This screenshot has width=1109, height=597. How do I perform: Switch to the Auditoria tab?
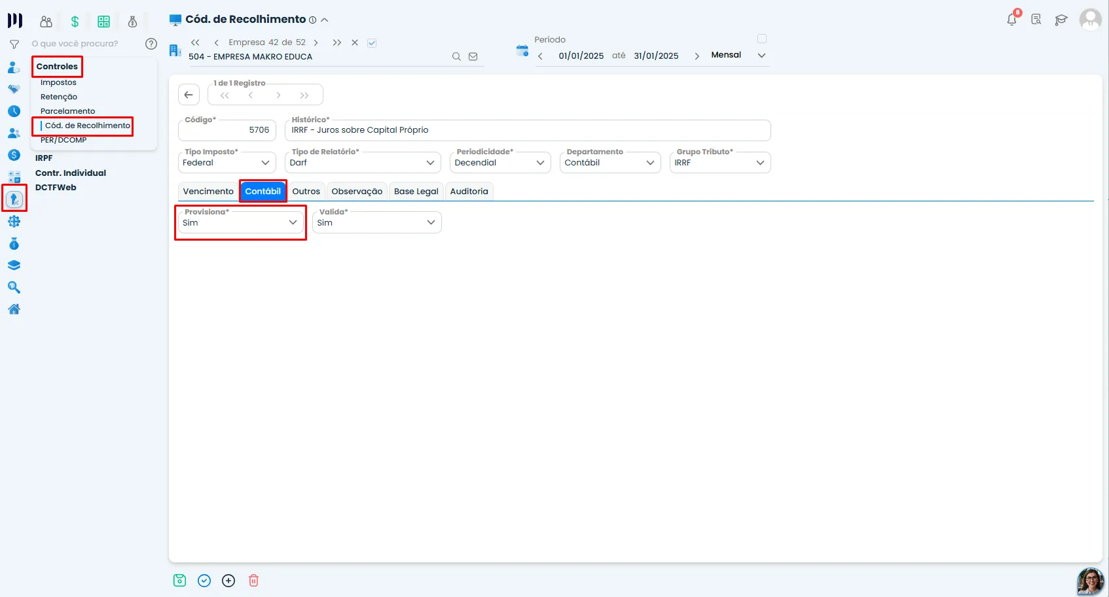469,192
